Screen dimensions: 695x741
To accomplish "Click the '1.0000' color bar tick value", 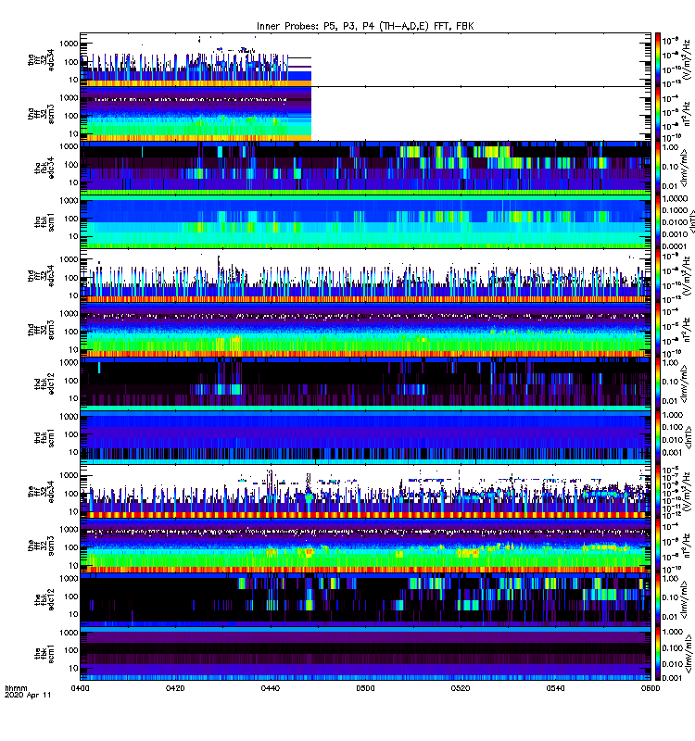I will [x=675, y=199].
